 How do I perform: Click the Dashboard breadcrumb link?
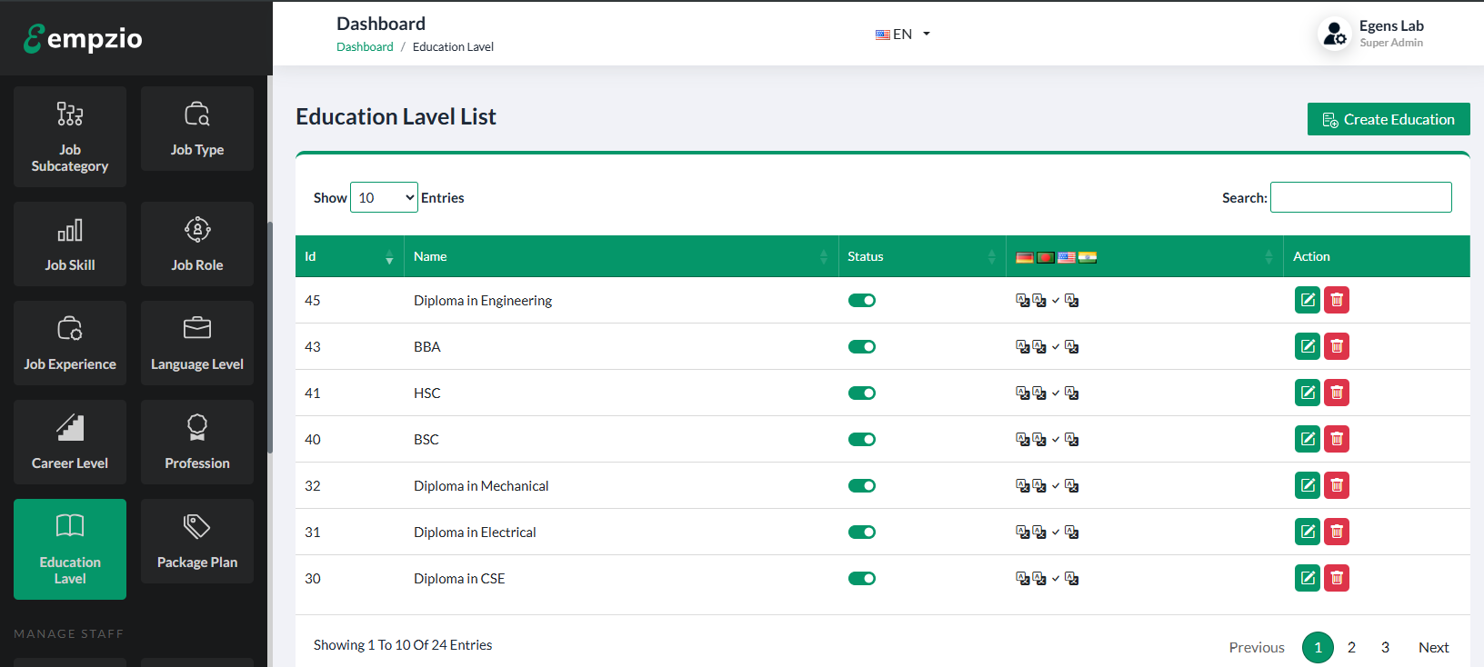coord(365,47)
